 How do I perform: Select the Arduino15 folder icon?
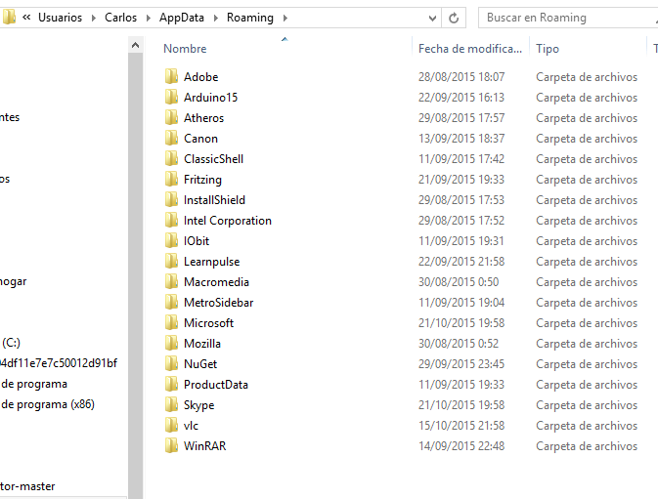coord(172,98)
